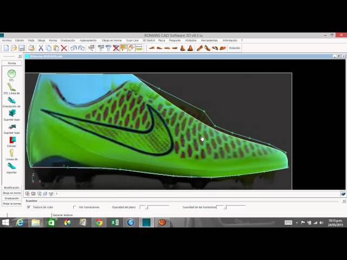
Task: Open File Explorer from the taskbar
Action: pyautogui.click(x=36, y=223)
